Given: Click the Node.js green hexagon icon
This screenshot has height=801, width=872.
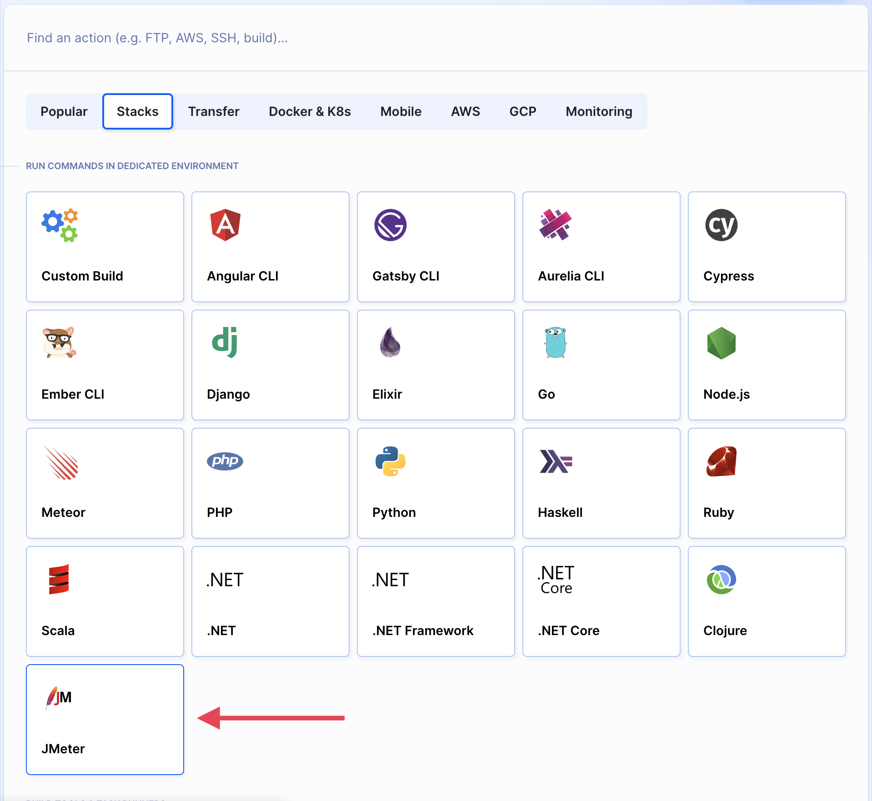Looking at the screenshot, I should (721, 343).
